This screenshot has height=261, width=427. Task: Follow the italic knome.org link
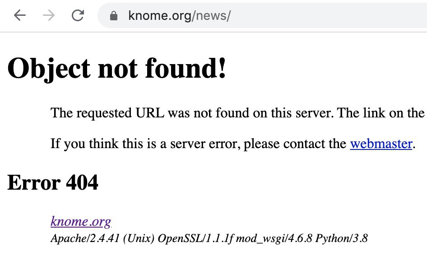pyautogui.click(x=81, y=222)
